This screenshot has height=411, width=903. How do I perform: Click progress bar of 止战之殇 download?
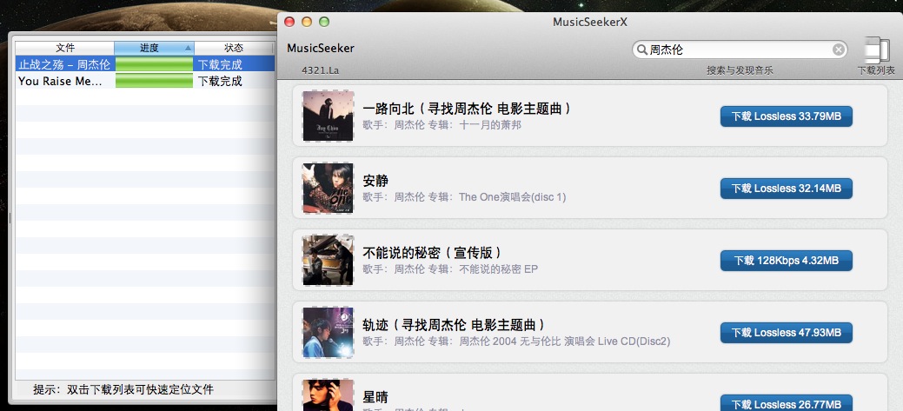[x=154, y=64]
